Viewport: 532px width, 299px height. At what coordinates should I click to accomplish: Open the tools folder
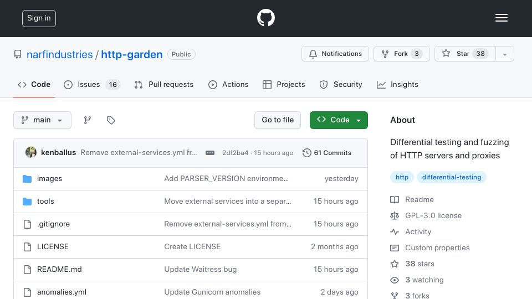(45, 202)
